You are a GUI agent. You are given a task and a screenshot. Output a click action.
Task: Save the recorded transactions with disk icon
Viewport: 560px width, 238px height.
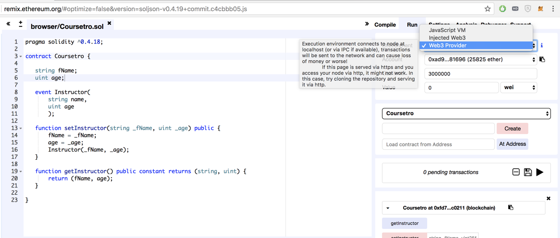click(527, 172)
